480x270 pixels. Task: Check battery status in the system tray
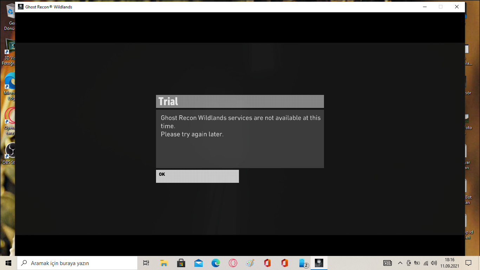[417, 263]
